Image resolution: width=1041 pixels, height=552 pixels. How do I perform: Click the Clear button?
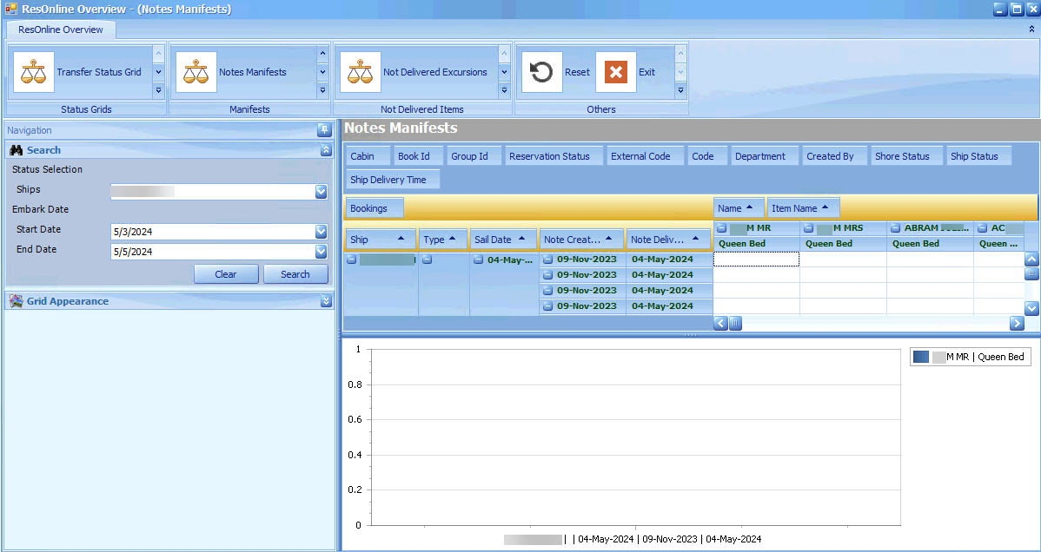226,274
